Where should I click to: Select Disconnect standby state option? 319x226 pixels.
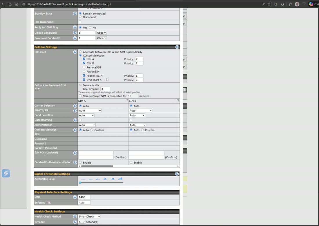(80, 17)
